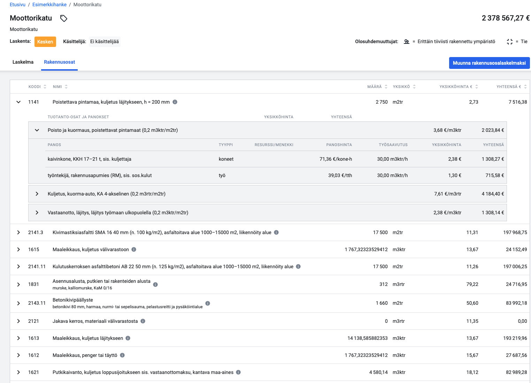The height and width of the screenshot is (383, 531).
Task: Click 7,61 €/m3rtr unit price
Action: pyautogui.click(x=448, y=194)
